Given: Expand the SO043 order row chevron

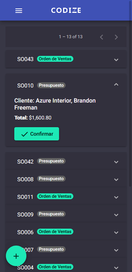Looking at the screenshot, I should coord(116,60).
